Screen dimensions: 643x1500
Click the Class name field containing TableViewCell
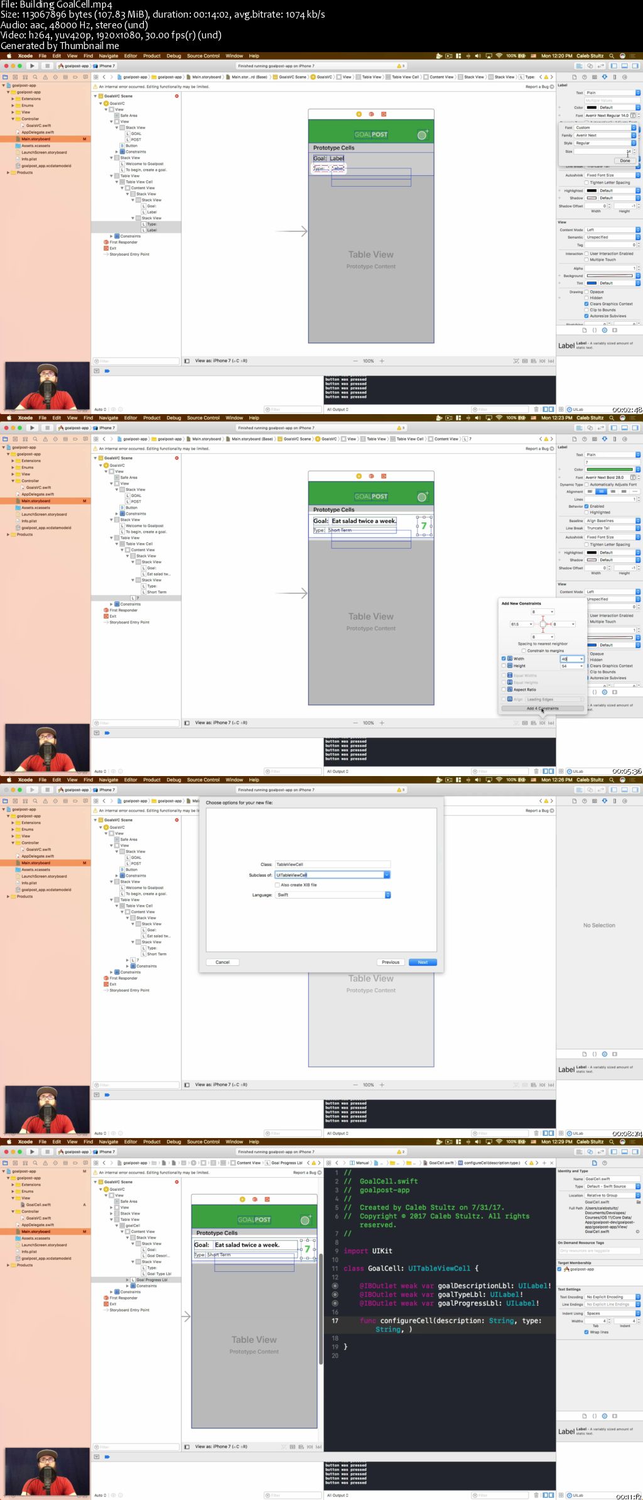tap(332, 864)
